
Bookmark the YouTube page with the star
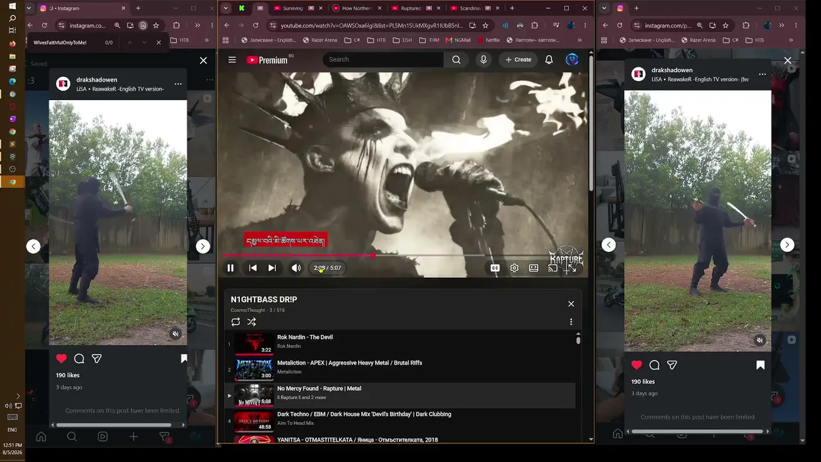(486, 26)
